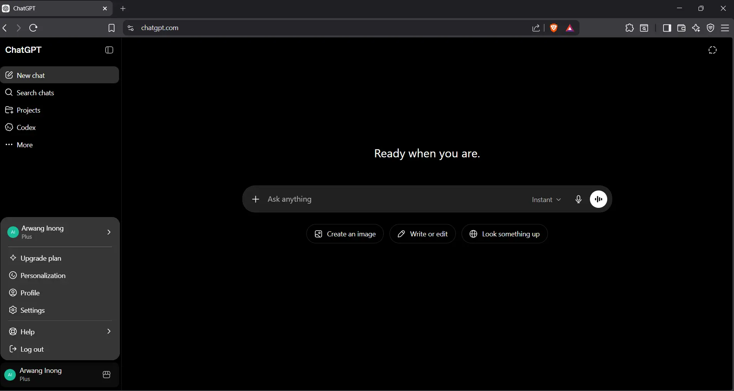734x391 pixels.
Task: Click the icon next to the extensions puzzle
Action: (x=644, y=28)
